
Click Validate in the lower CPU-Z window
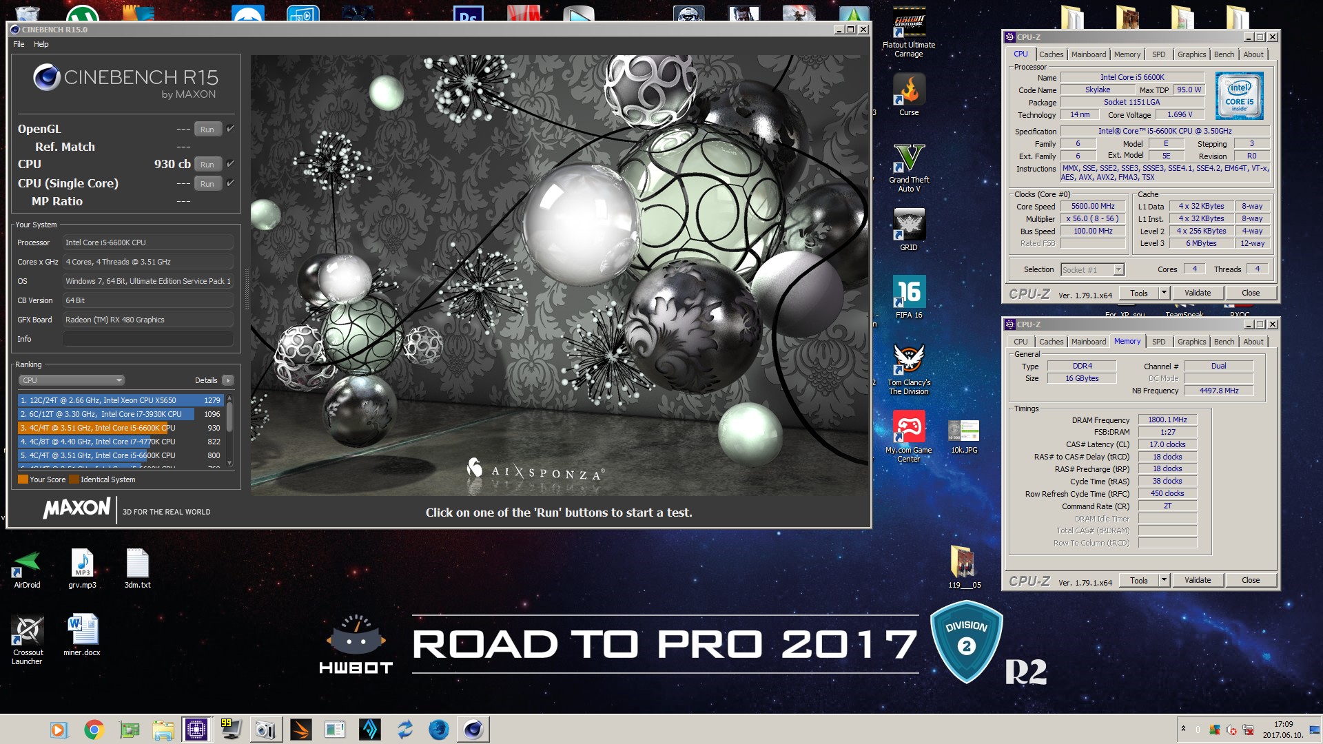(x=1198, y=580)
